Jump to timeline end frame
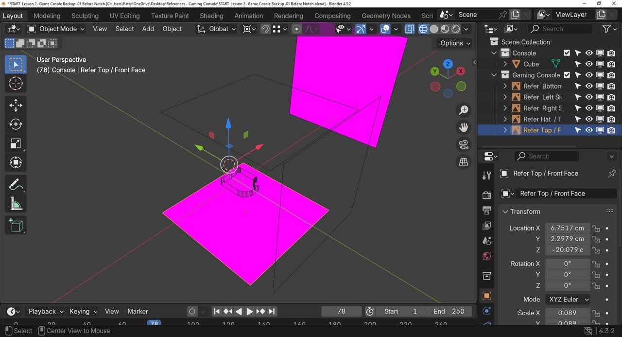 pos(272,311)
